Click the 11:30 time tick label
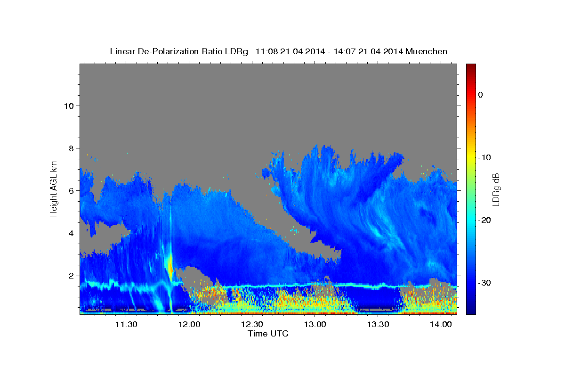Screen dimensions: 565x377 click(x=127, y=324)
